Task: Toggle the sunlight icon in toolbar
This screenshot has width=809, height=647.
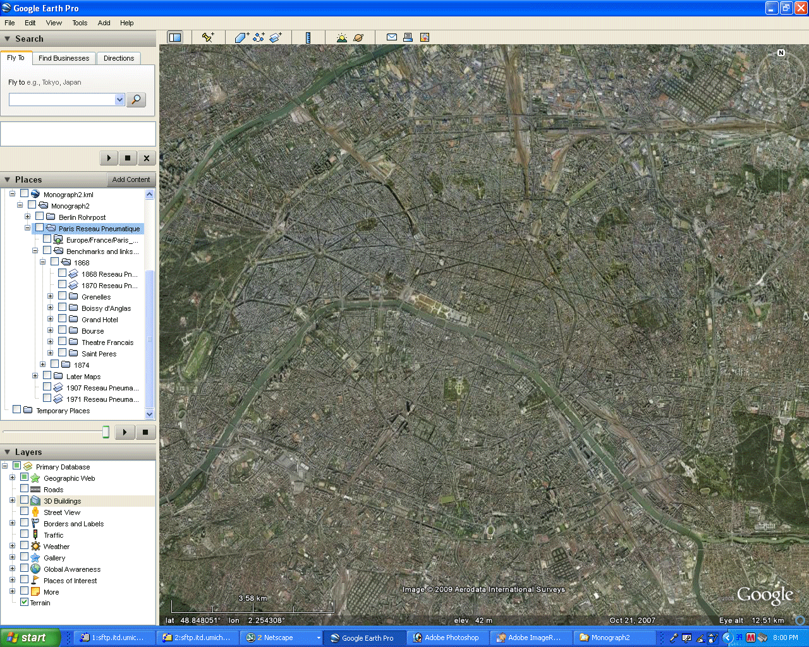Action: [x=342, y=37]
